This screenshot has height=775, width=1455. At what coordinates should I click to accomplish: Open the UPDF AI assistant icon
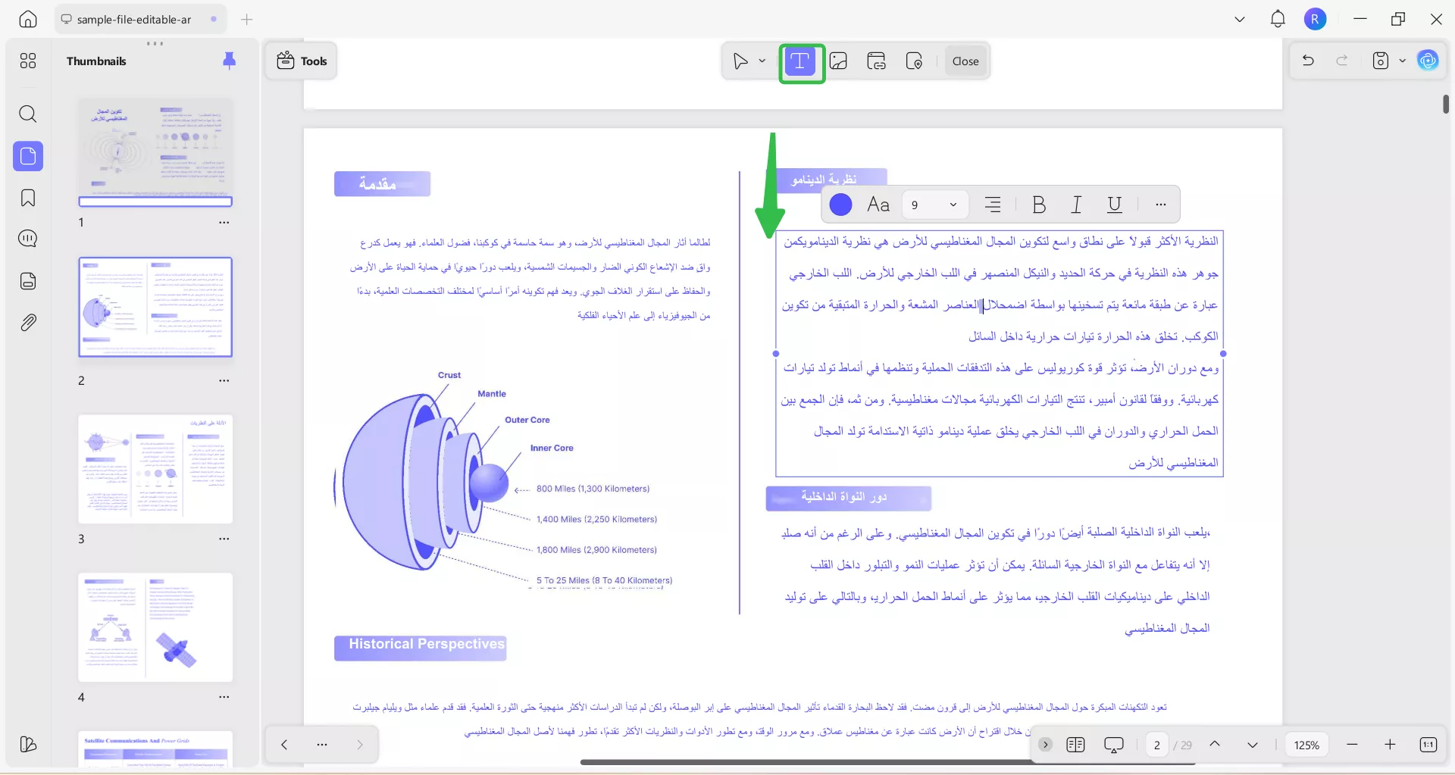tap(1428, 61)
